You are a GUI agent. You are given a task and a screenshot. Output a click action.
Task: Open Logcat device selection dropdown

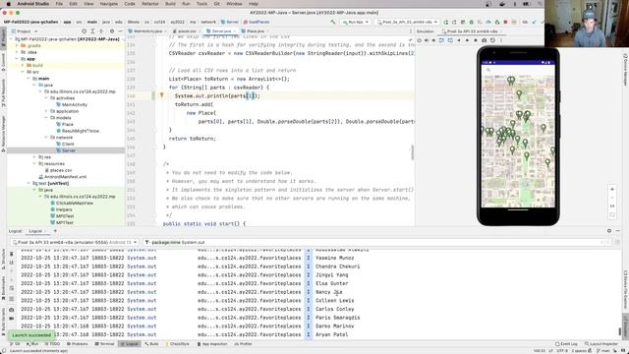[75, 243]
